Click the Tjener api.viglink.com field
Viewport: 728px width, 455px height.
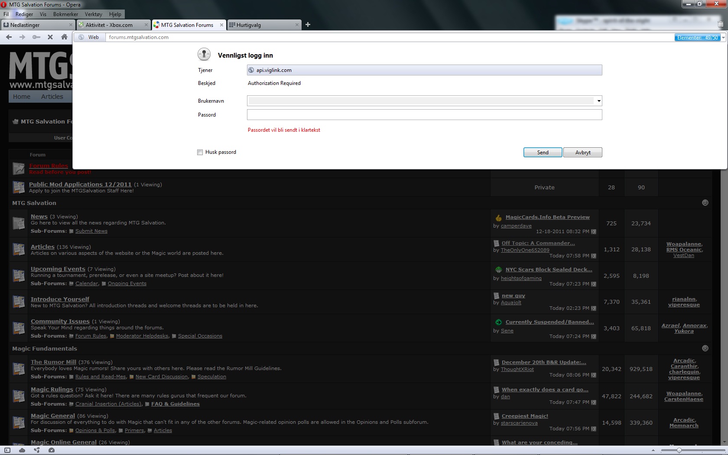click(x=424, y=70)
